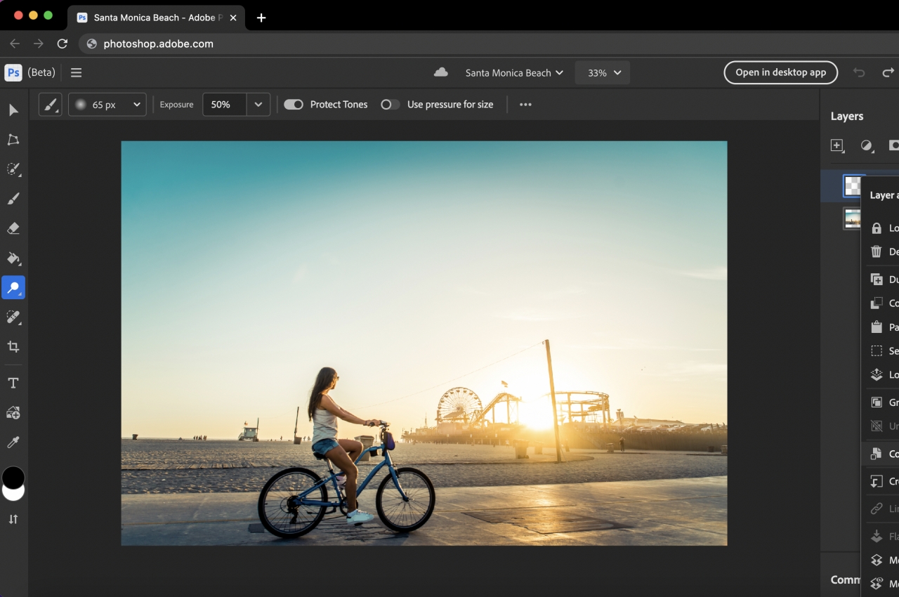Open the 33% zoom level dropdown
899x597 pixels.
tap(602, 73)
